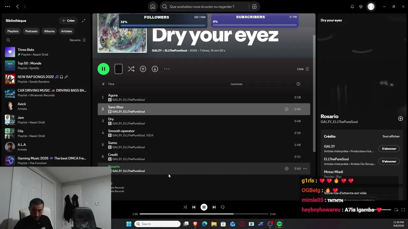
Task: Add Rosario row to liked songs
Action: point(287,169)
